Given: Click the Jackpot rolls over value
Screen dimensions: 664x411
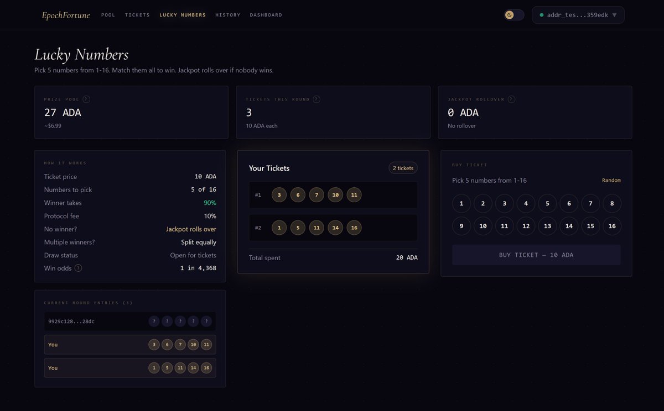Looking at the screenshot, I should 191,229.
